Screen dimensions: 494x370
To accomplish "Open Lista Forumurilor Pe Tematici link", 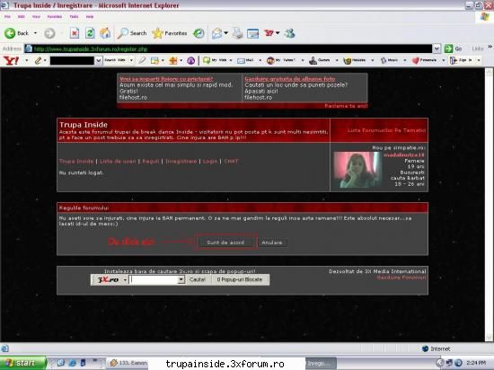I will (386, 130).
